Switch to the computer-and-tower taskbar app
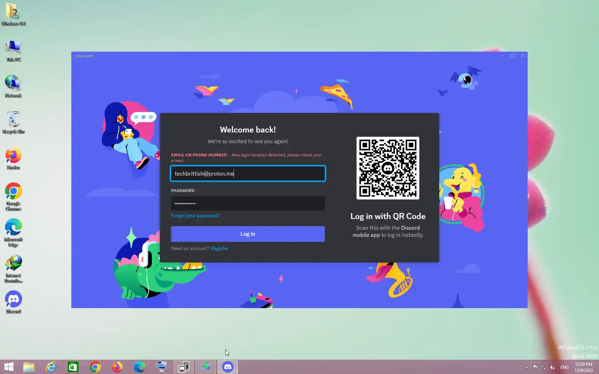This screenshot has height=374, width=599. [184, 367]
